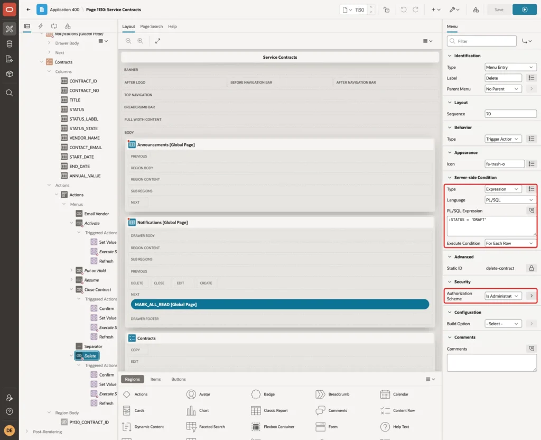
Task: Open DE user account avatar
Action: tap(10, 430)
